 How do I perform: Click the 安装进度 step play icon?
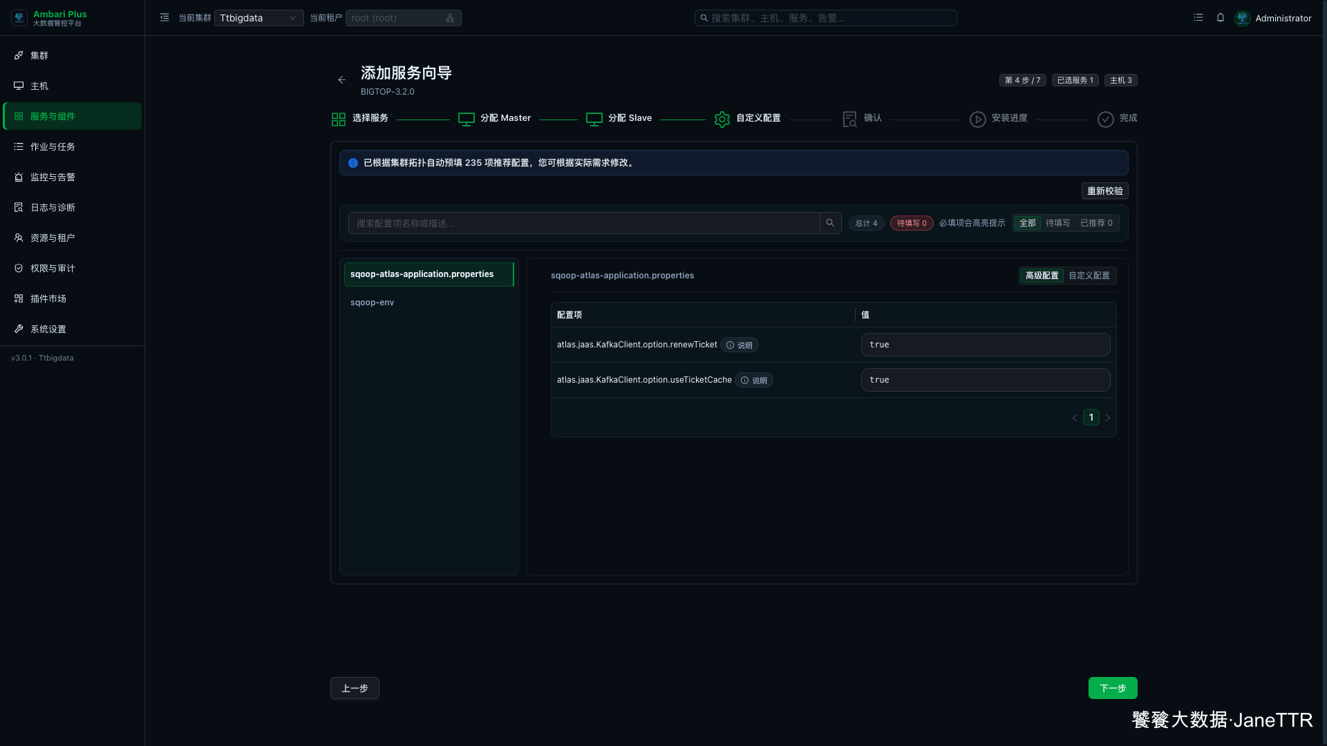978,119
